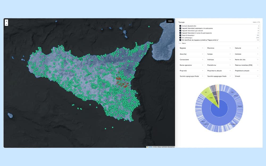
Task: Zoom in the map with plus button
Action: 6,21
